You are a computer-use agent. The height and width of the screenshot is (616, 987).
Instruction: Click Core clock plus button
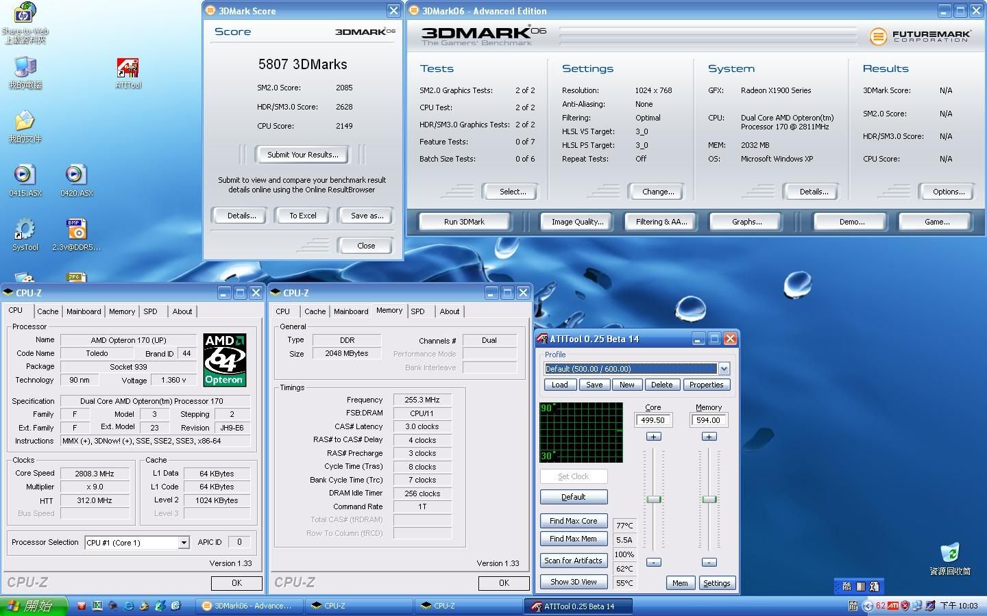click(x=653, y=437)
